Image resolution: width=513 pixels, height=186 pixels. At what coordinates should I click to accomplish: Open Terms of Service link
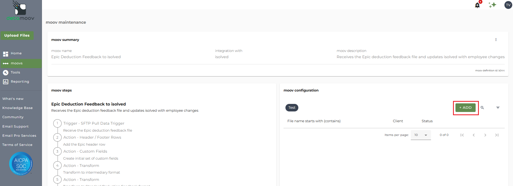pyautogui.click(x=17, y=145)
